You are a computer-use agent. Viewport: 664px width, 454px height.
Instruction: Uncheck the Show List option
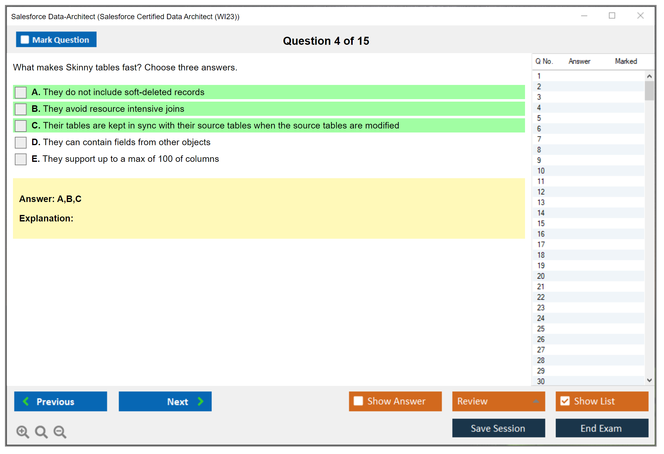point(565,401)
